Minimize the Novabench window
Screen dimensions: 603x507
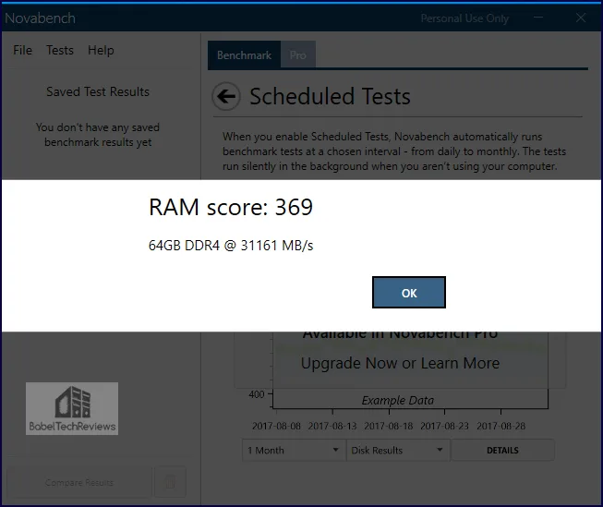click(x=538, y=18)
